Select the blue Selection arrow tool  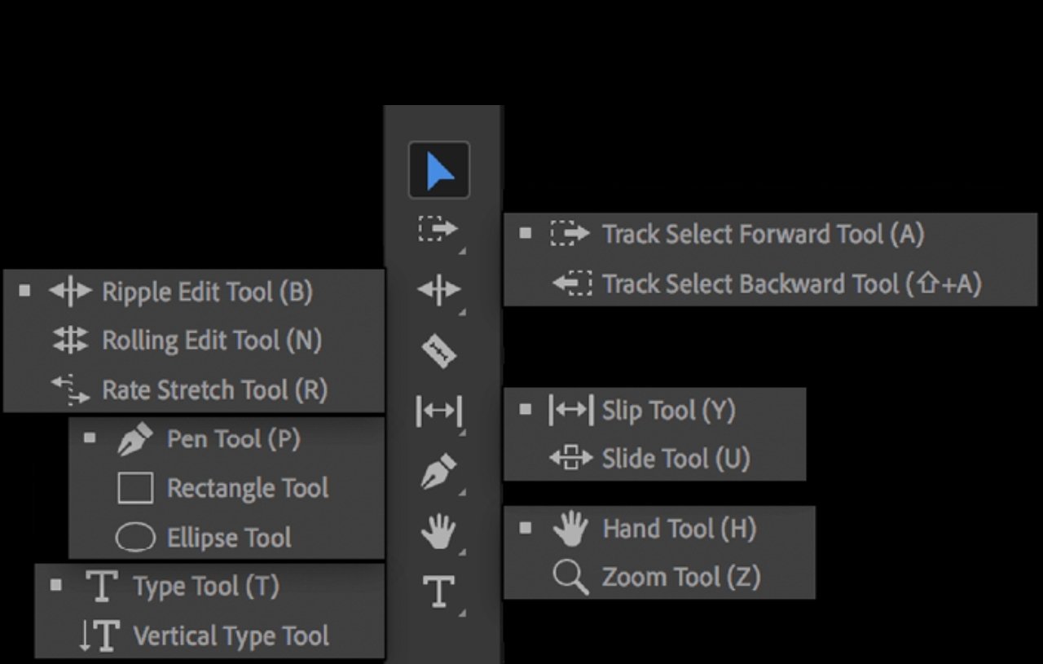pyautogui.click(x=439, y=170)
